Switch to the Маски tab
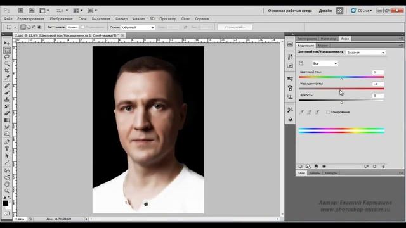Image resolution: width=406 pixels, height=228 pixels. pos(323,46)
